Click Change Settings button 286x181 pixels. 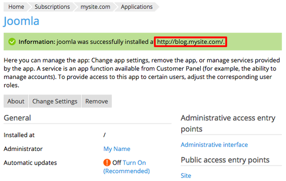[55, 101]
